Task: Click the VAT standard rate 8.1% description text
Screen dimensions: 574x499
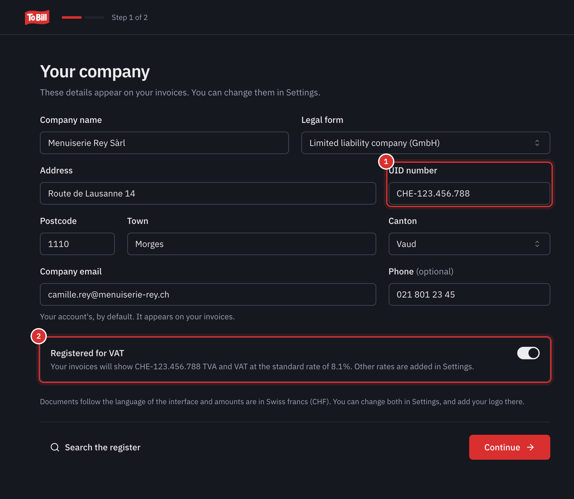Action: (262, 366)
